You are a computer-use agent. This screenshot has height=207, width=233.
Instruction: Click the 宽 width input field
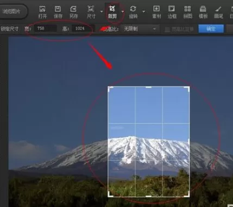pyautogui.click(x=46, y=28)
